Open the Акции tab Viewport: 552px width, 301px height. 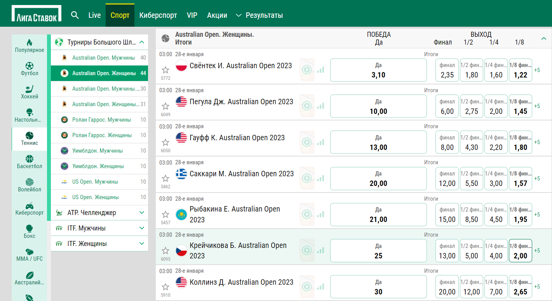217,15
